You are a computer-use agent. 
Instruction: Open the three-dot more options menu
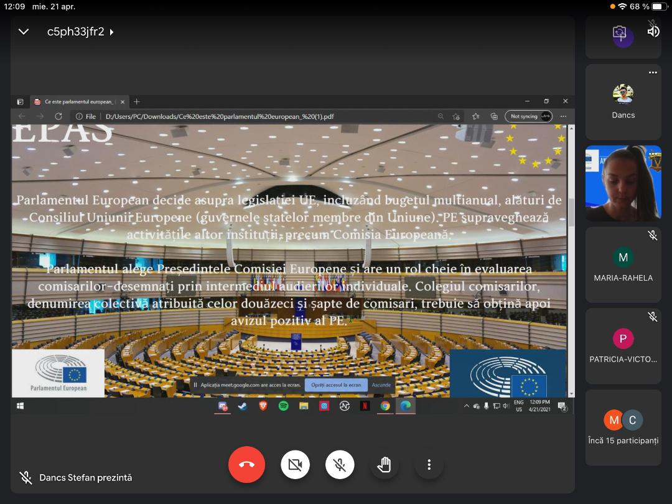pyautogui.click(x=429, y=464)
